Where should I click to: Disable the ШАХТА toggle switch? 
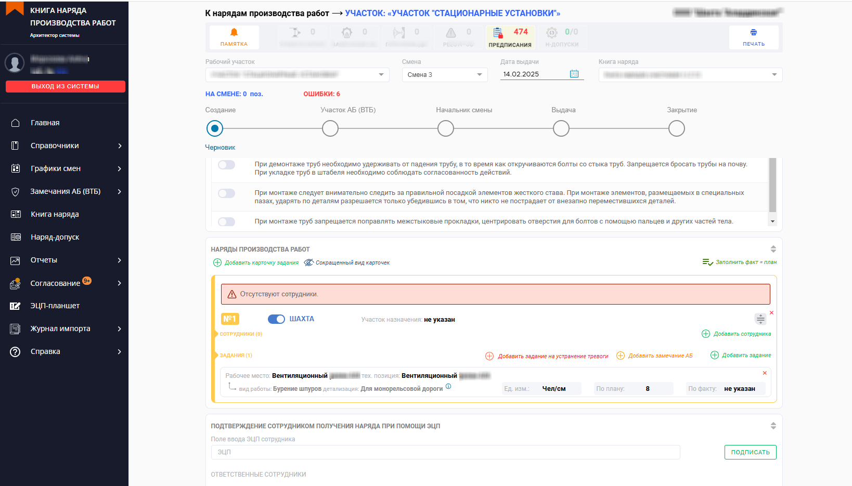[276, 319]
